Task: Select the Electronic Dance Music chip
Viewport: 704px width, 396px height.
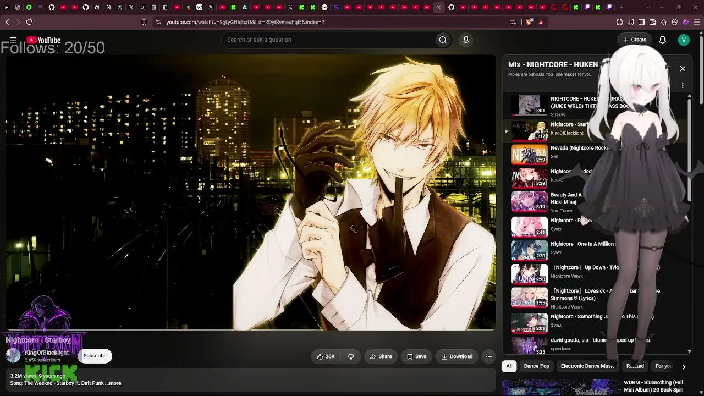Action: (x=587, y=366)
